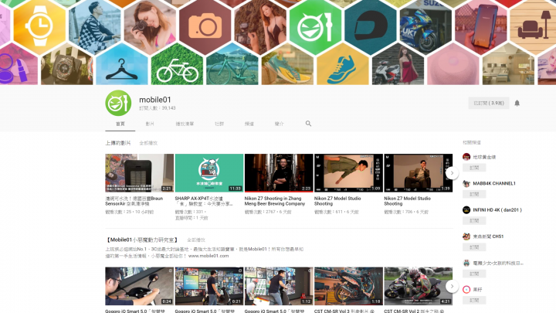The width and height of the screenshot is (556, 313).
Task: Switch to the 社群 tab
Action: pyautogui.click(x=219, y=124)
